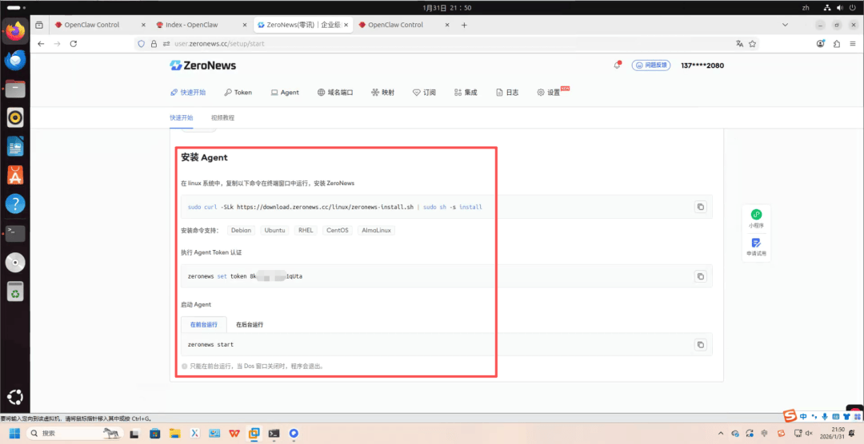Open the clock 1月31日 21:50
The height and width of the screenshot is (444, 864).
pyautogui.click(x=447, y=8)
